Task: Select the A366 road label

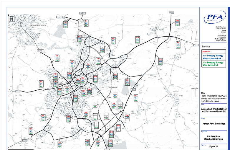Action: [x=18, y=91]
